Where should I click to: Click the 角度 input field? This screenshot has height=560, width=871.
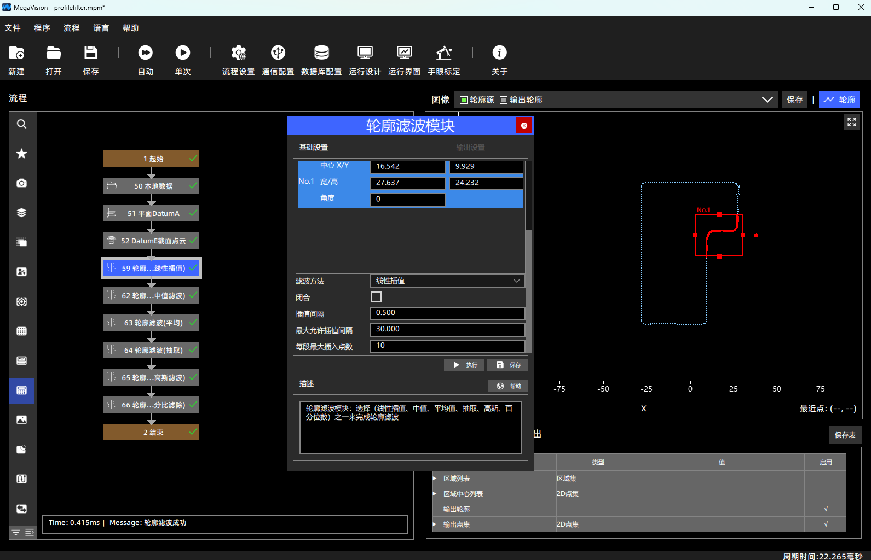pyautogui.click(x=408, y=200)
